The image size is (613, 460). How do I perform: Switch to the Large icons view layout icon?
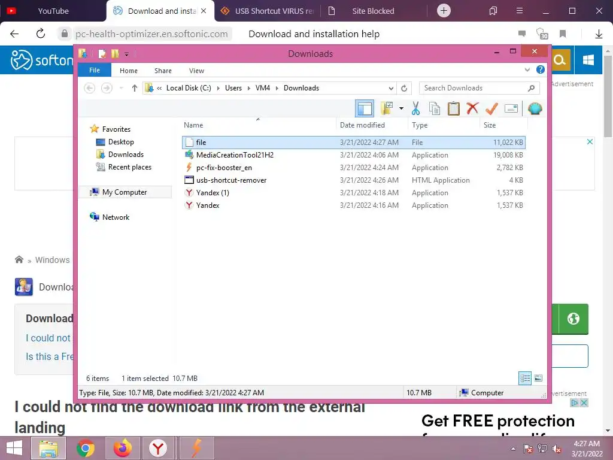(x=538, y=379)
